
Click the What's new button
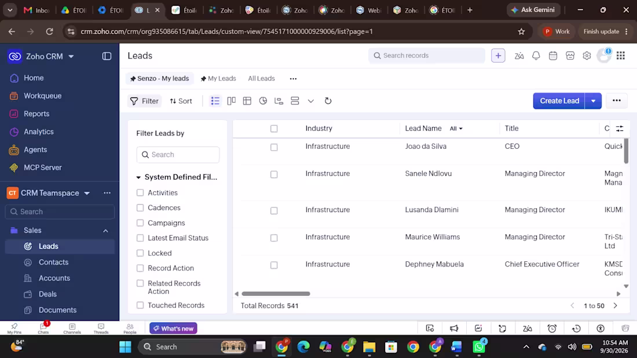click(x=174, y=328)
